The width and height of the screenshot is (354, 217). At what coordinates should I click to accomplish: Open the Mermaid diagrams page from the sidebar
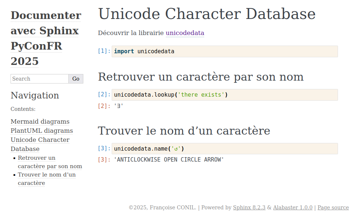[x=40, y=121]
